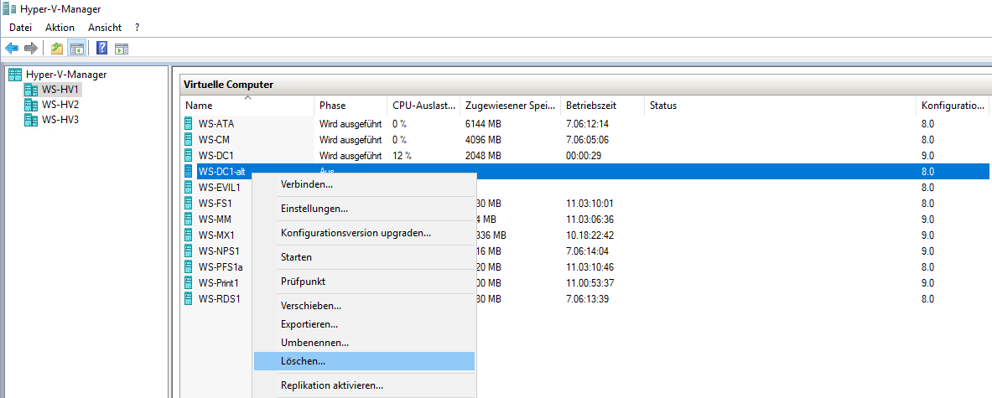This screenshot has height=398, width=992.
Task: Choose Verbinden... from the context menu
Action: [x=364, y=184]
